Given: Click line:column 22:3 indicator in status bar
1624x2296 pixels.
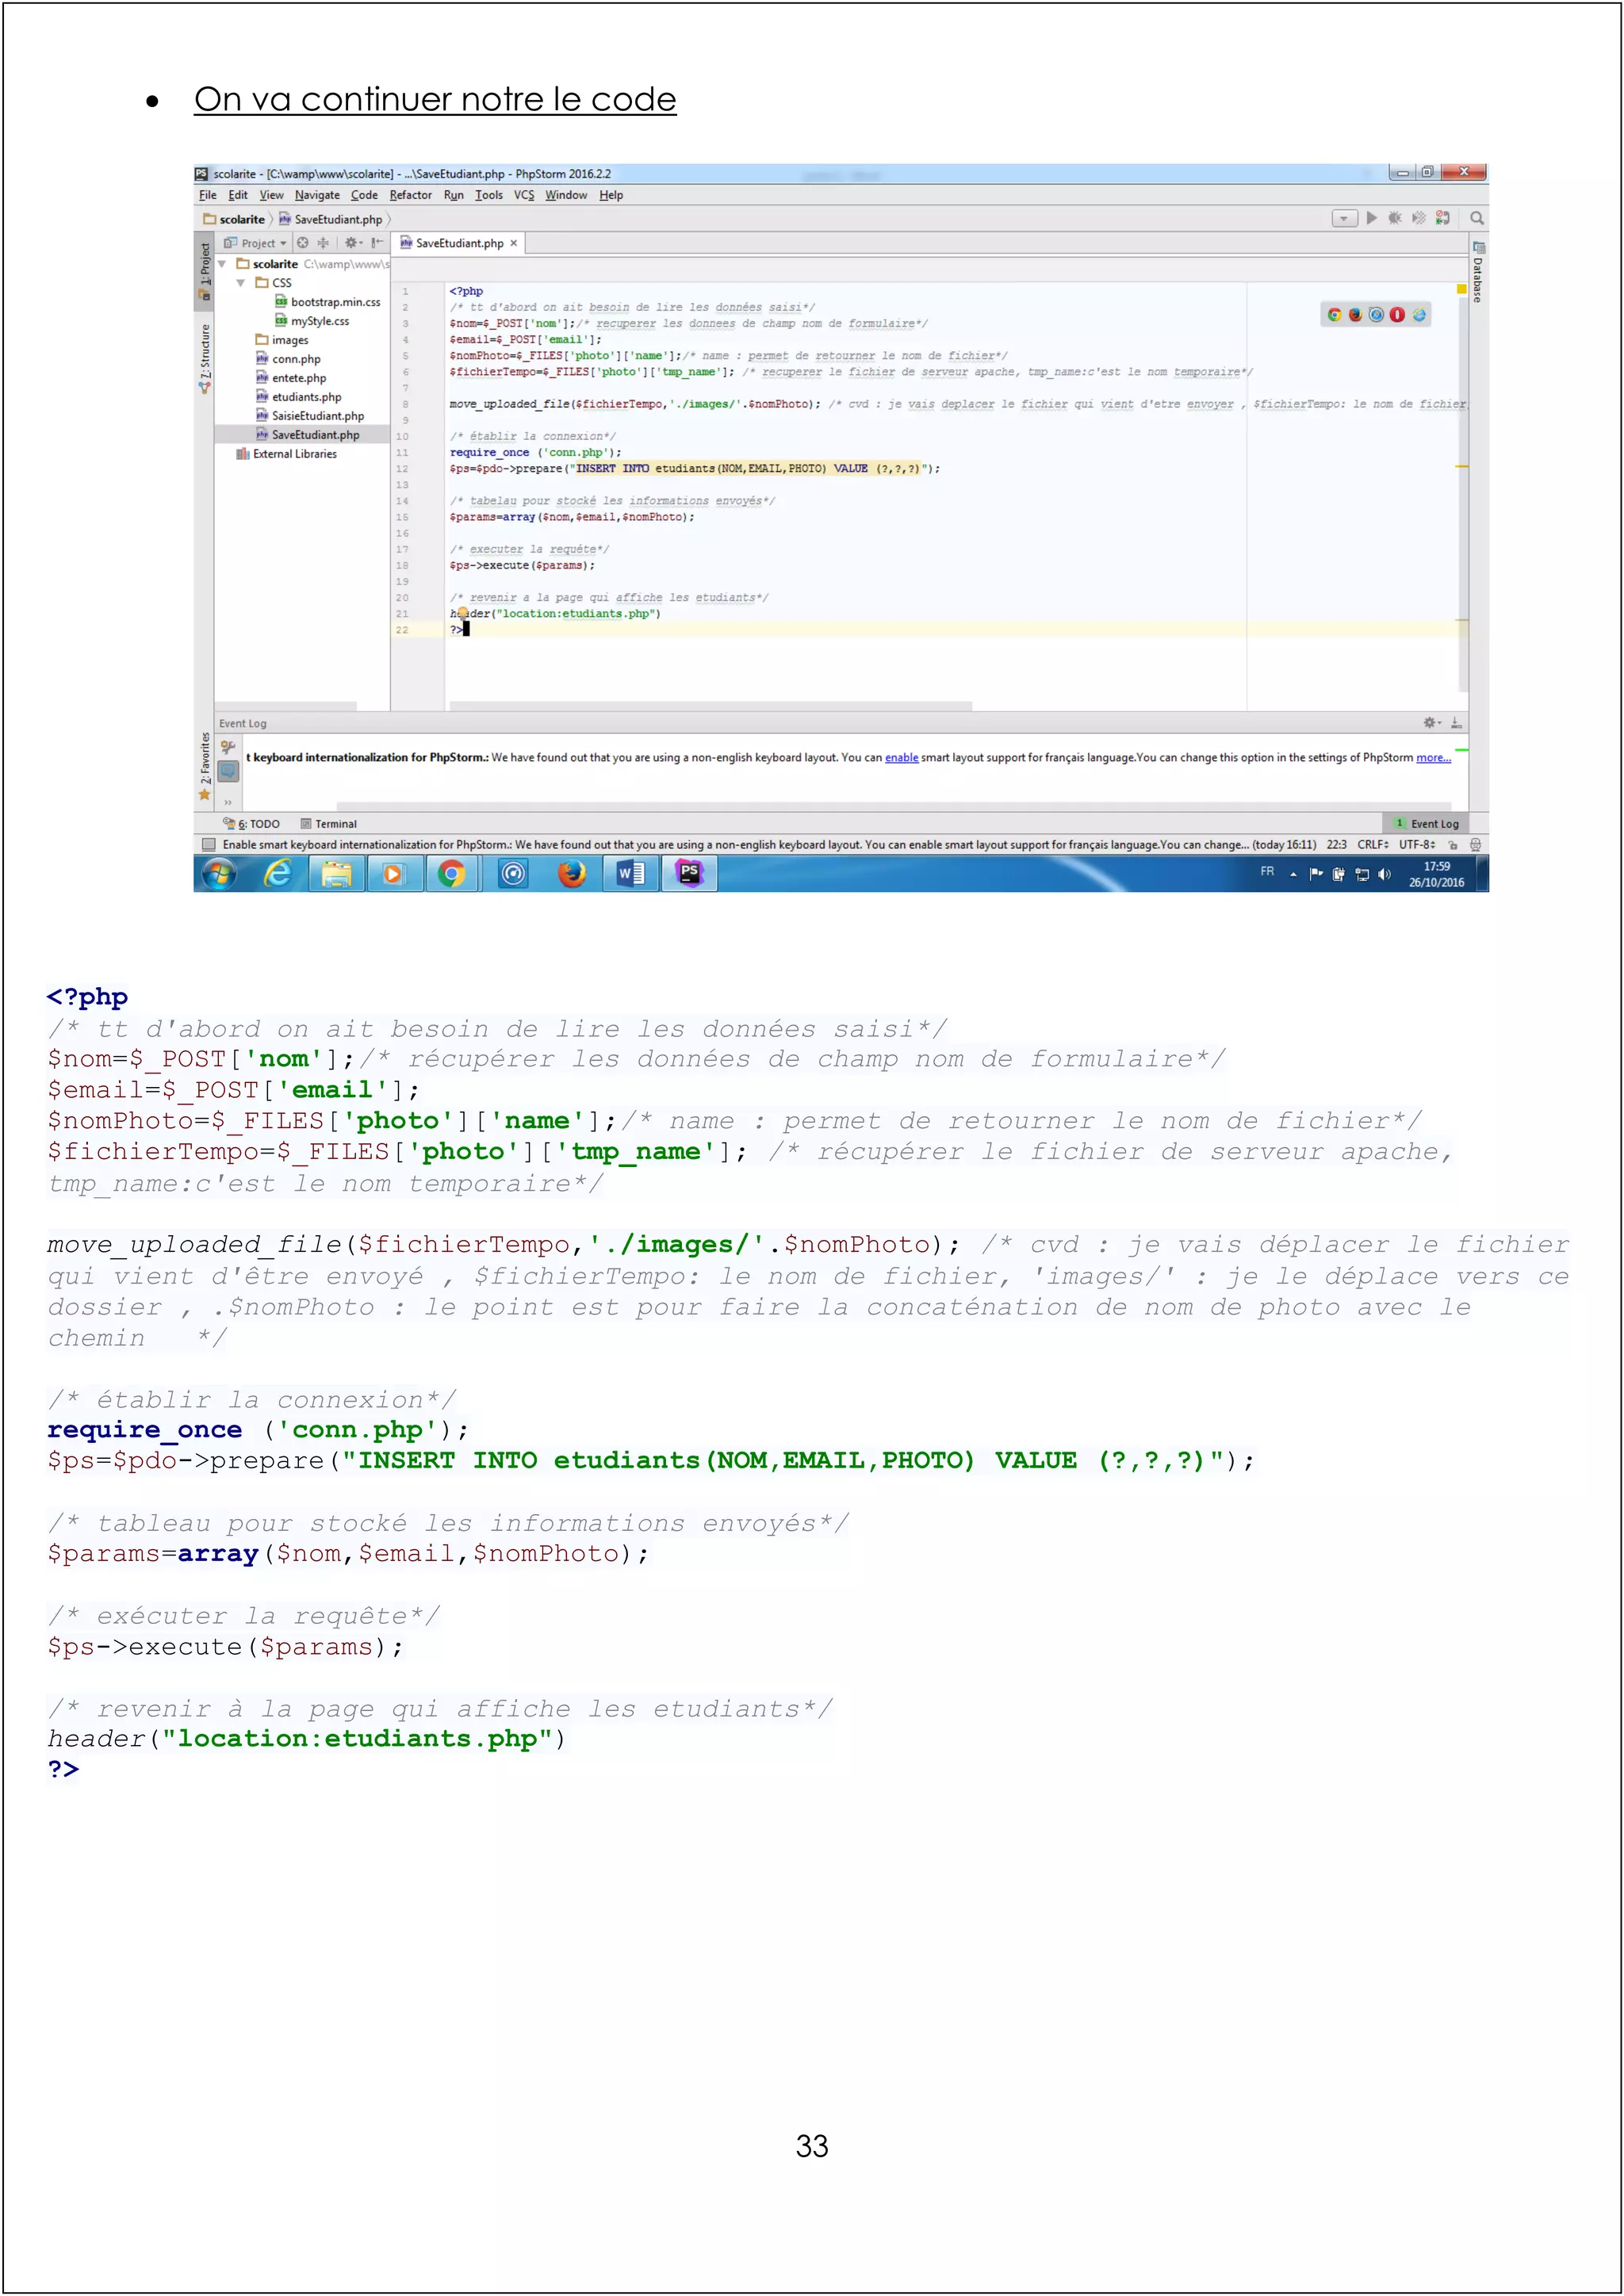Looking at the screenshot, I should point(1337,845).
